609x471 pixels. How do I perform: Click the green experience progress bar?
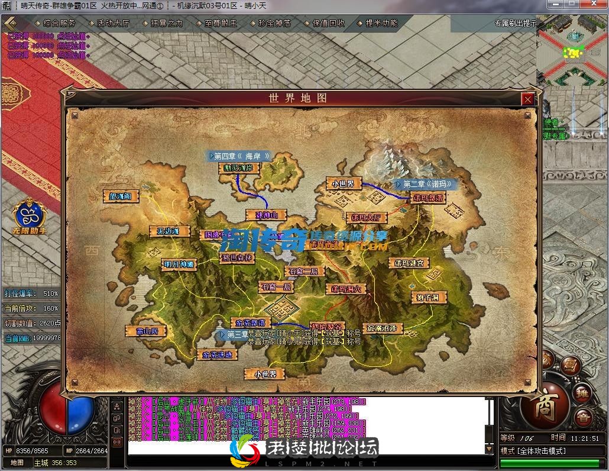(549, 463)
